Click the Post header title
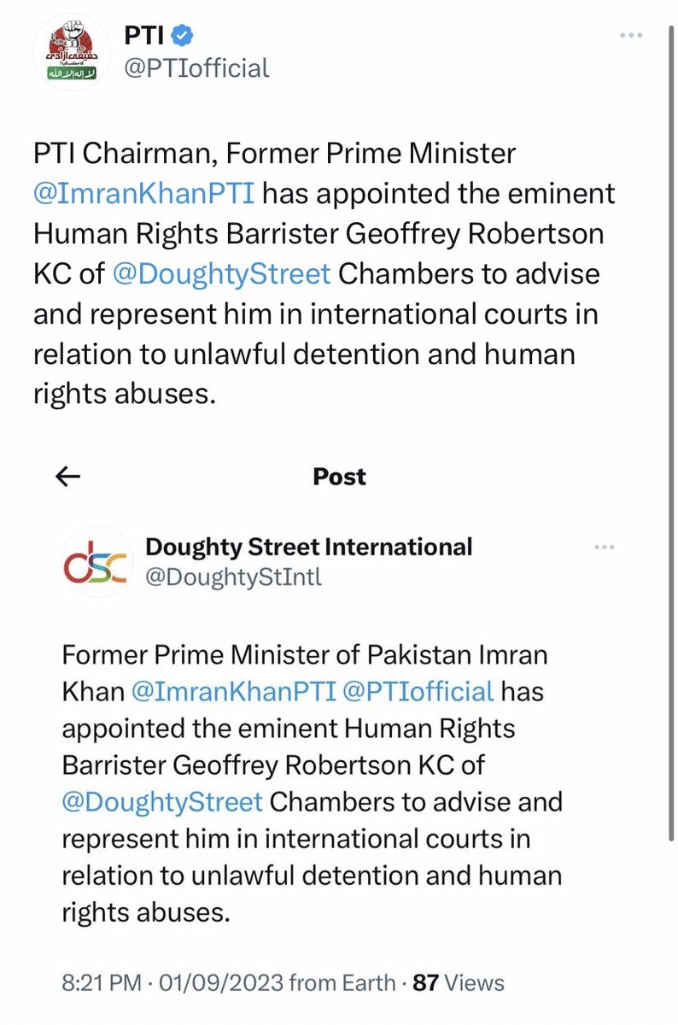The height and width of the screenshot is (1025, 678). tap(339, 477)
